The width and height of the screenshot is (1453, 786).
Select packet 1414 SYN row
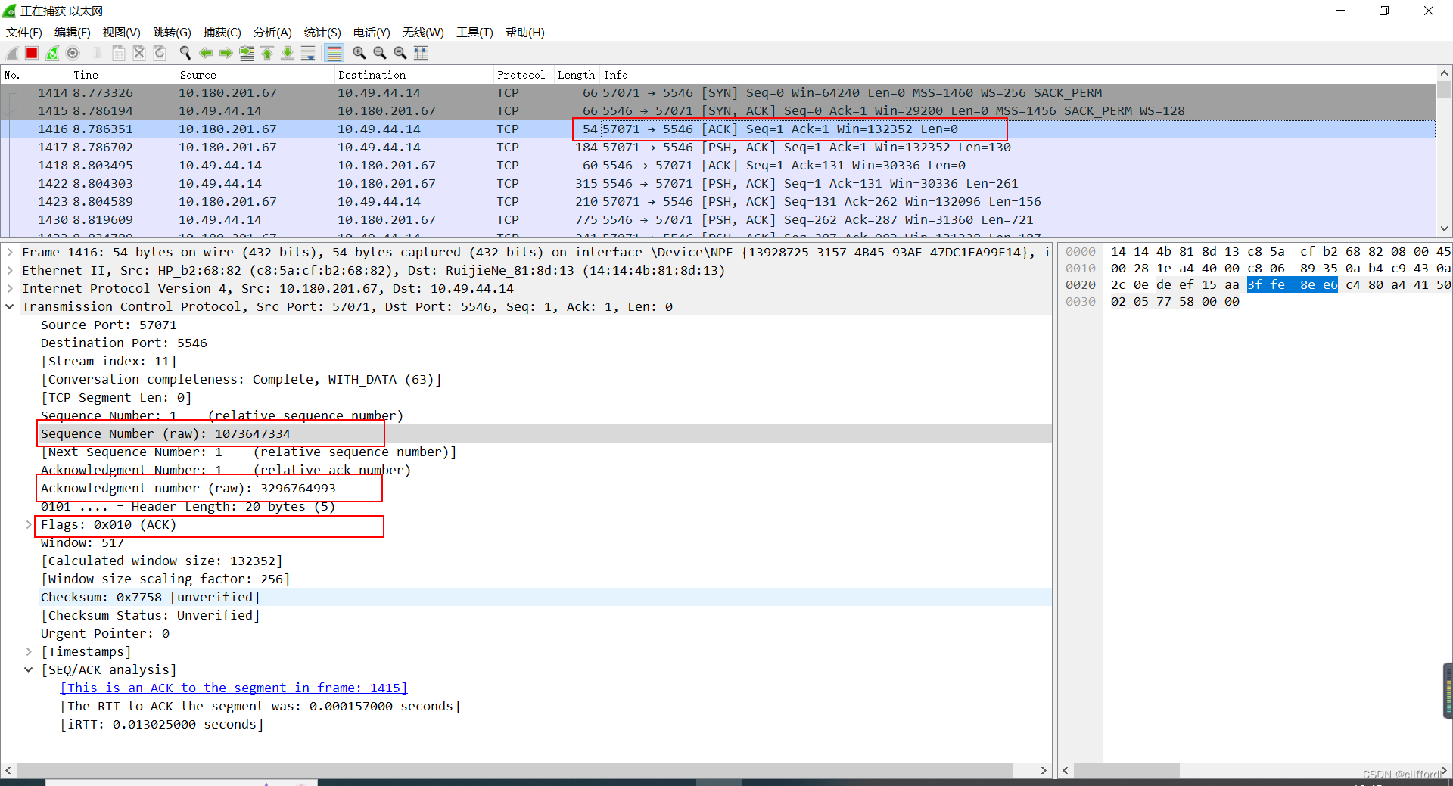(x=718, y=92)
